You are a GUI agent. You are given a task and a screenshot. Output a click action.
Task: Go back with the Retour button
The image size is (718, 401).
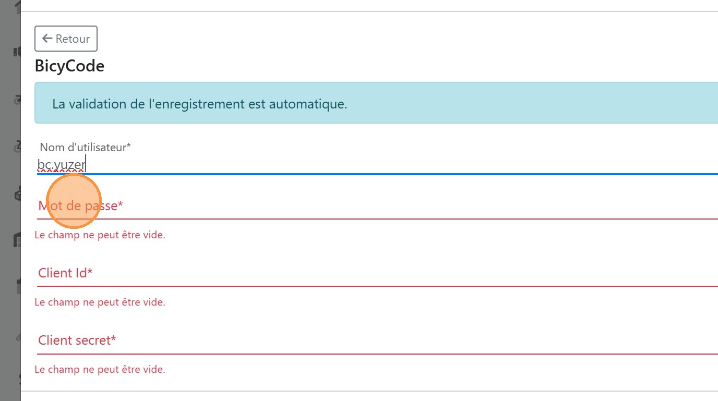click(66, 39)
